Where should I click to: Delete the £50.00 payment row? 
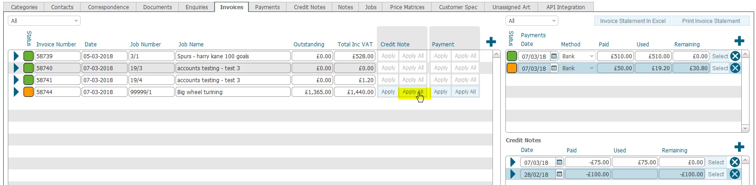click(x=735, y=68)
